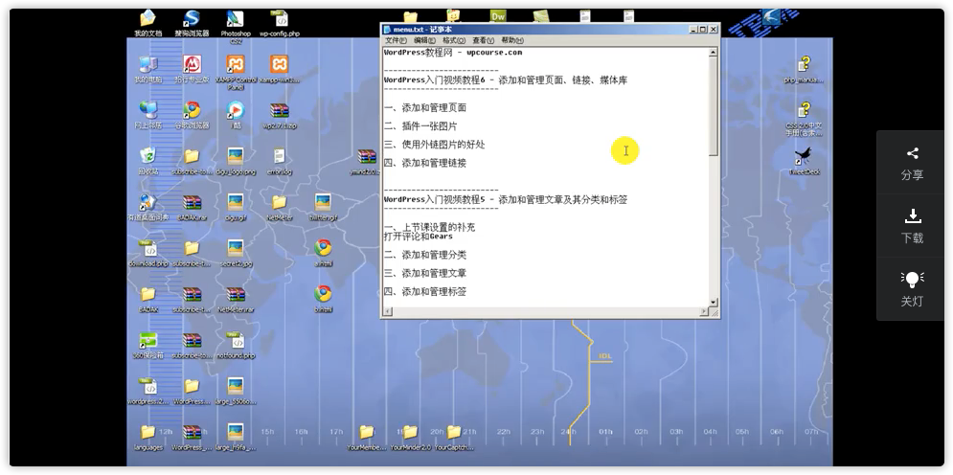The height and width of the screenshot is (475, 953).
Task: Select the download.php file icon
Action: (x=147, y=253)
